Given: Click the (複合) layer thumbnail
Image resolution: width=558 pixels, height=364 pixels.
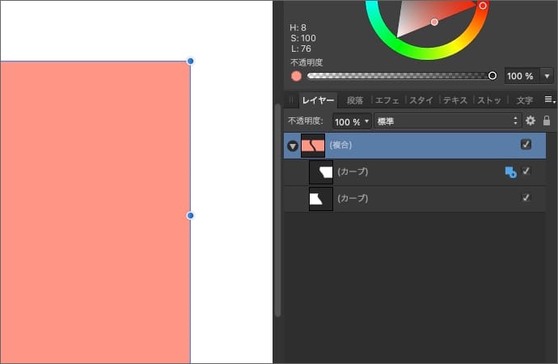Looking at the screenshot, I should coord(313,146).
